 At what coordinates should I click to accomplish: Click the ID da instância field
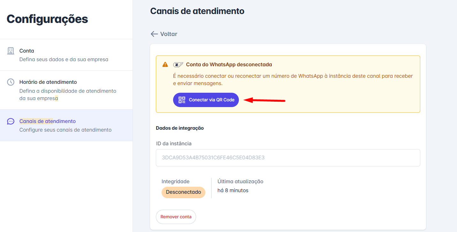[x=288, y=158]
